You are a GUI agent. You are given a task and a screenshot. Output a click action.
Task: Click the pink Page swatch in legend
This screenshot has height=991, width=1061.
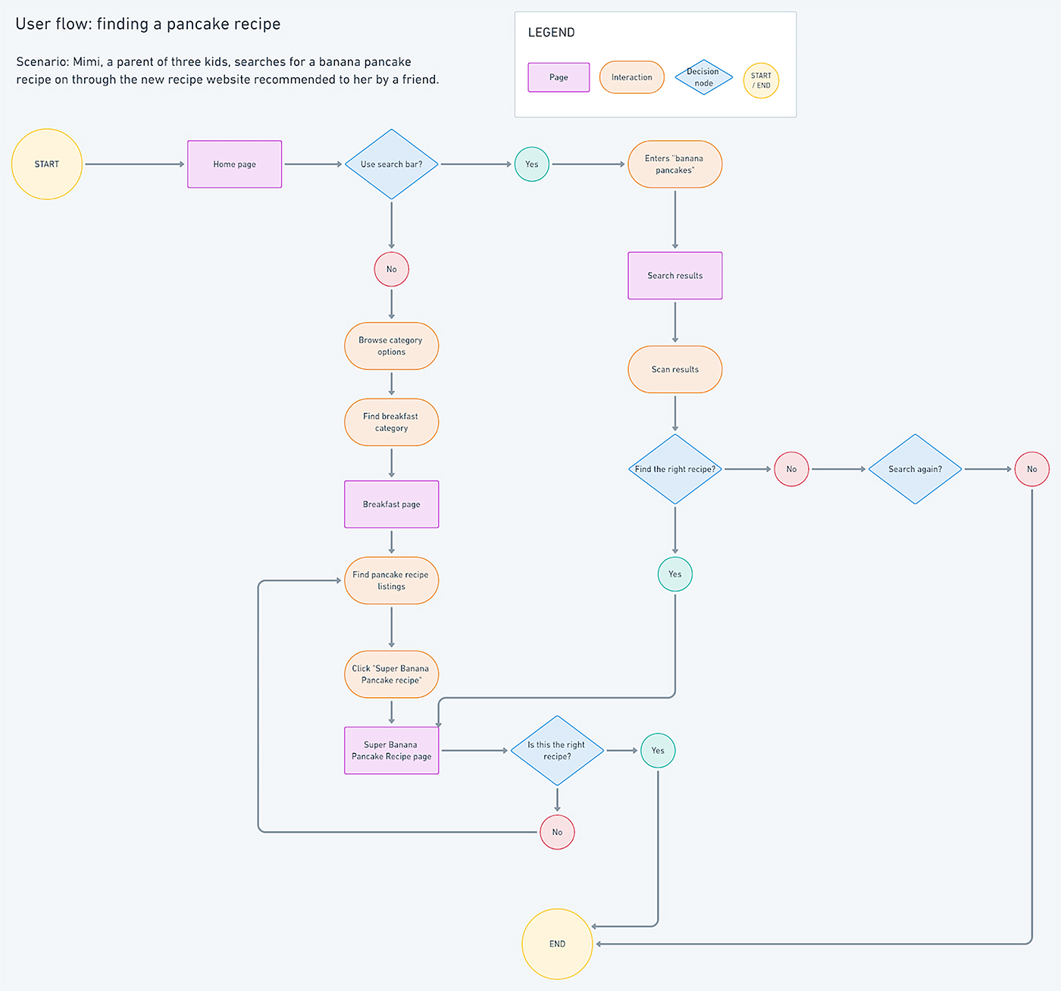pyautogui.click(x=559, y=77)
